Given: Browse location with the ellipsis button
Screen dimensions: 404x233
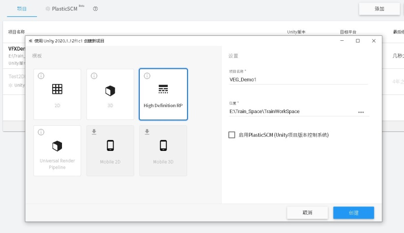Looking at the screenshot, I should click(361, 112).
